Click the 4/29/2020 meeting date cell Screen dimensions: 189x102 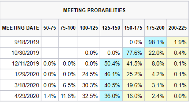click(21, 96)
